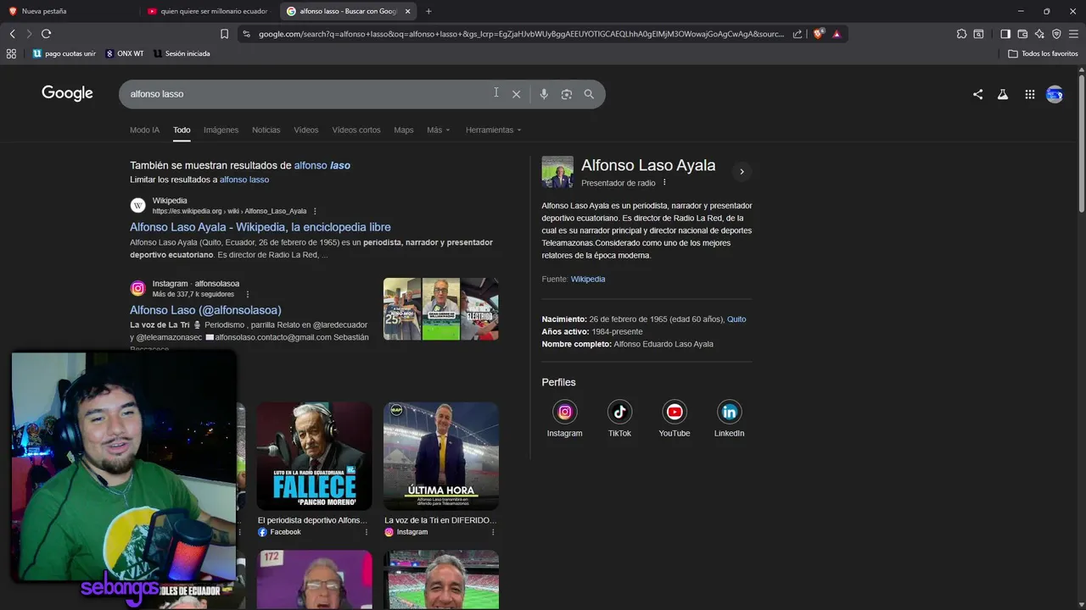This screenshot has width=1086, height=610.
Task: Open a new tab with plus
Action: coord(428,11)
